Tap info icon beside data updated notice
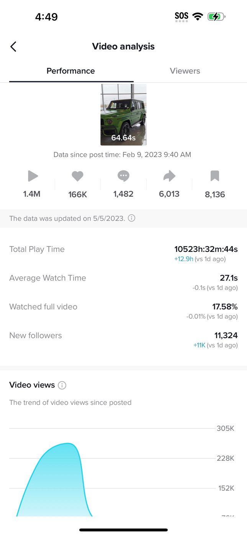 pos(131,218)
